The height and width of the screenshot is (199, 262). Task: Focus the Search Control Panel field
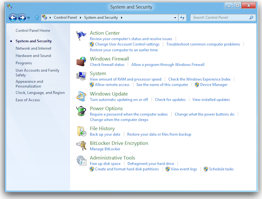tap(223, 17)
